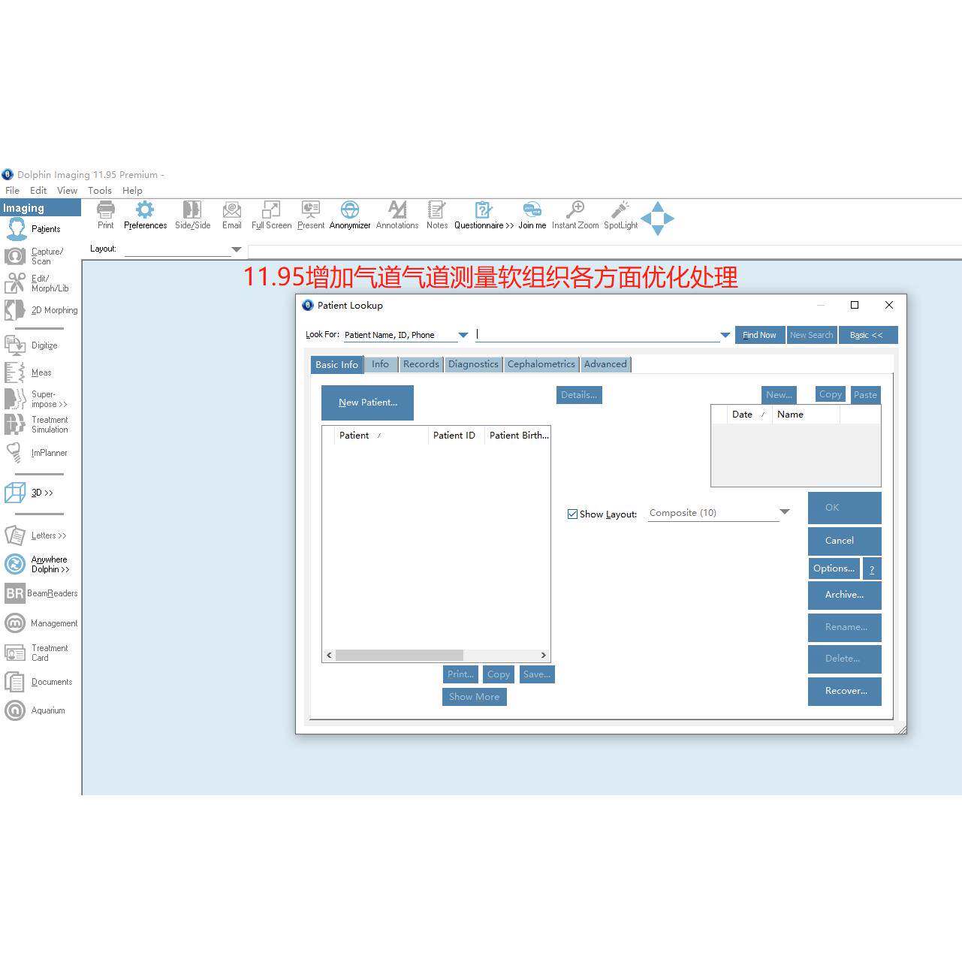Screen dimensions: 962x962
Task: Select the Side/Side comparison icon
Action: tap(192, 215)
